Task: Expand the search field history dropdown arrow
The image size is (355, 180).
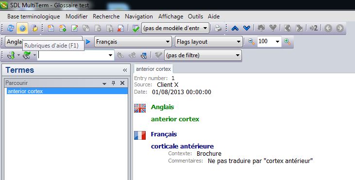Action: tap(111, 55)
